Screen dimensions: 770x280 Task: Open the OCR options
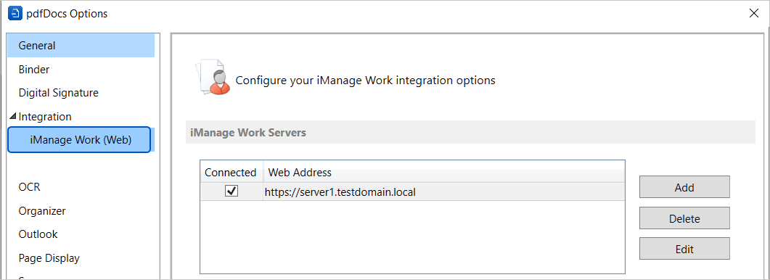[30, 187]
